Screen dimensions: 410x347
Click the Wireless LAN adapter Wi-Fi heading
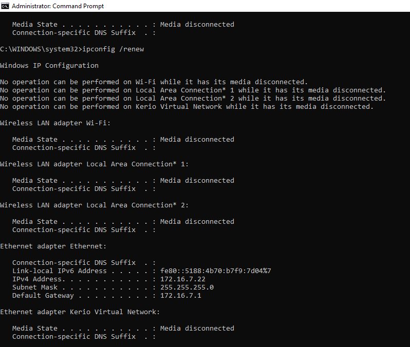[55, 123]
